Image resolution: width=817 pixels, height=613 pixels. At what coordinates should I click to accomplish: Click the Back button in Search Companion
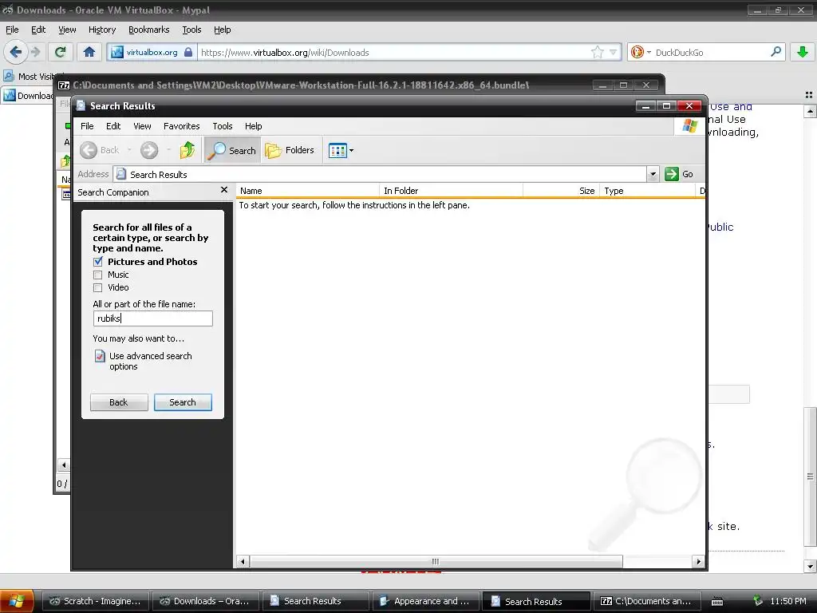[119, 402]
